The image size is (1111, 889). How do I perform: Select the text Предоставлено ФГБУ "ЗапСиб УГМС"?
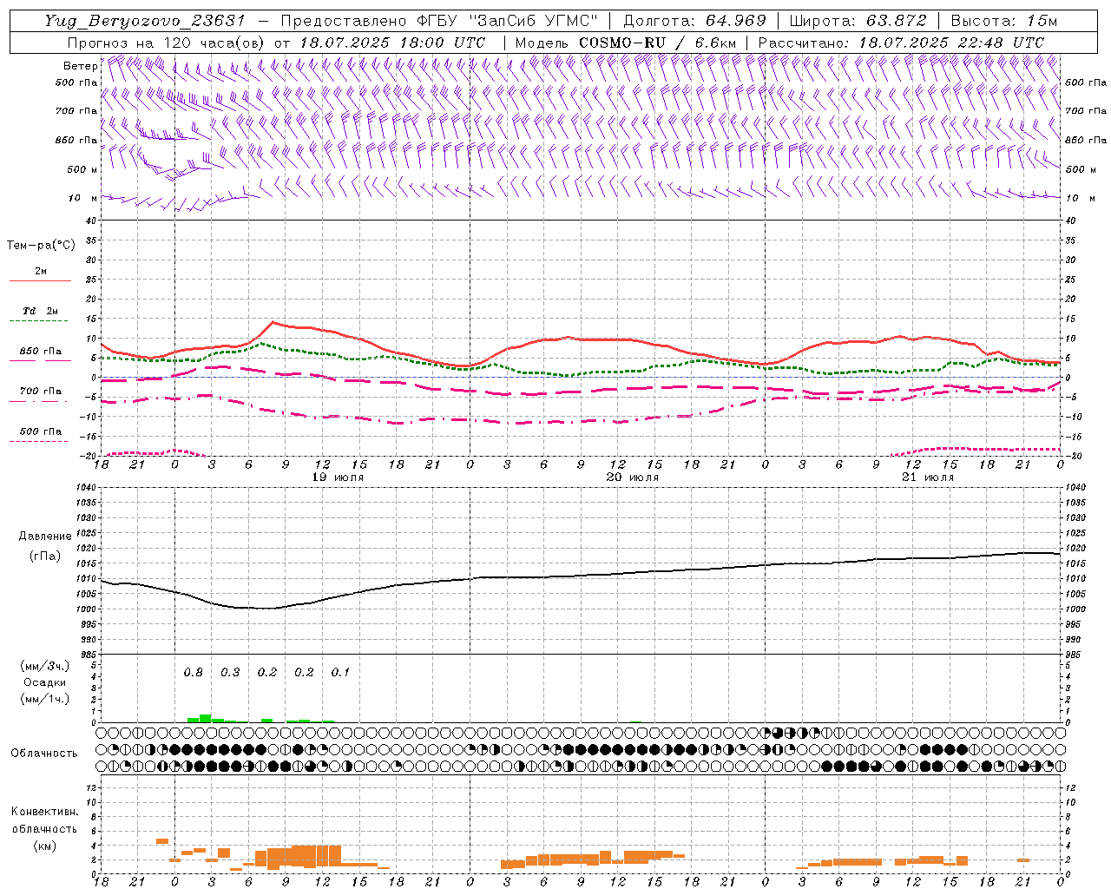coord(440,21)
